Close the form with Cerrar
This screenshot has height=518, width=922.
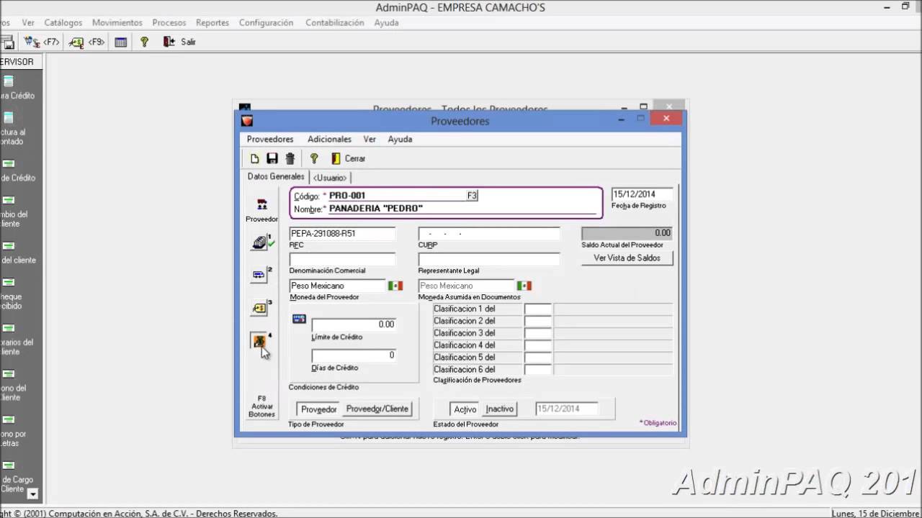click(x=349, y=158)
